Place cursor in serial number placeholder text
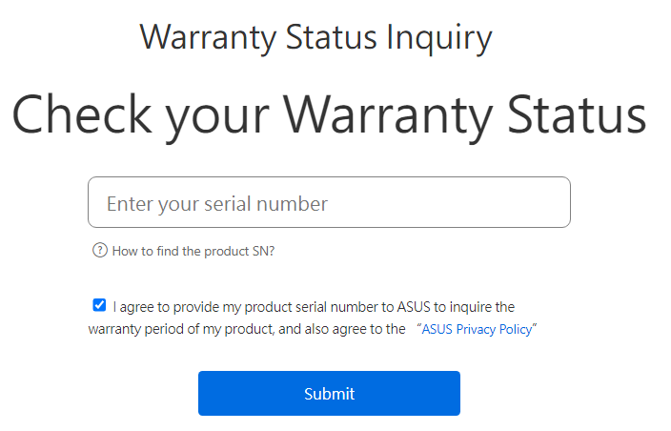The height and width of the screenshot is (431, 671). pos(217,204)
